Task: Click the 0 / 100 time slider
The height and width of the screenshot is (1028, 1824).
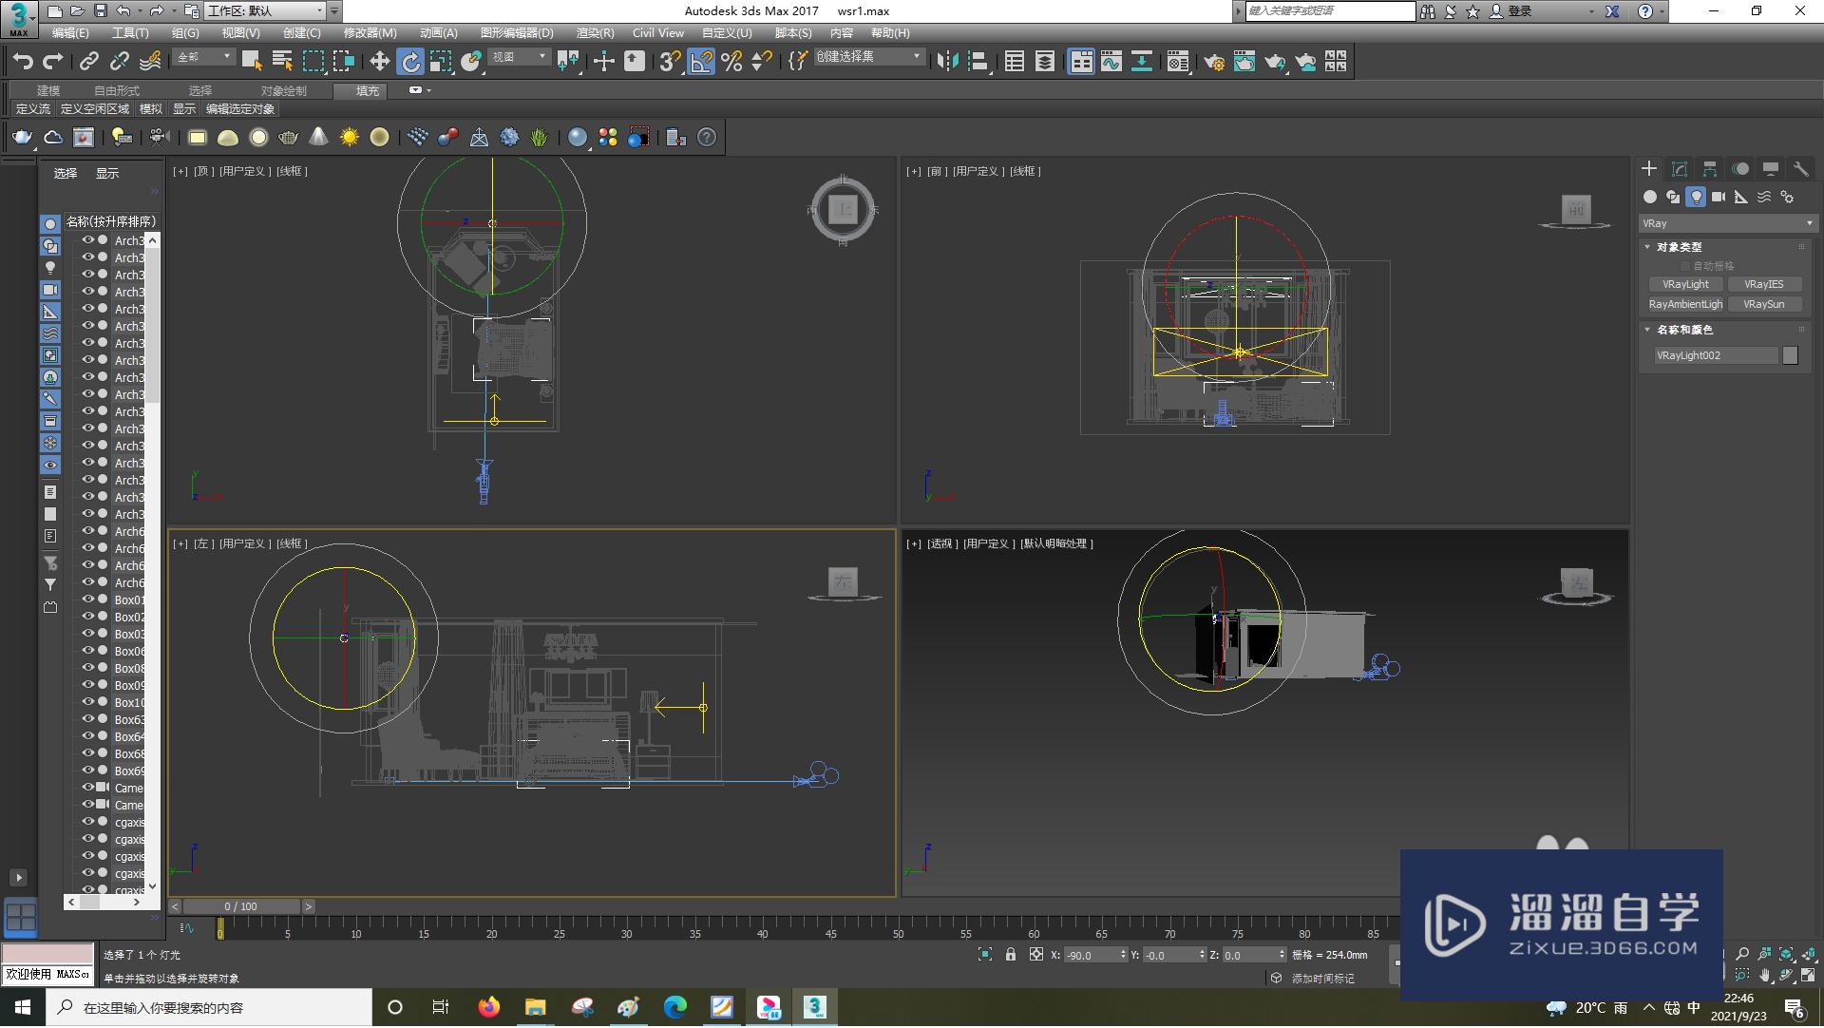Action: [x=241, y=906]
